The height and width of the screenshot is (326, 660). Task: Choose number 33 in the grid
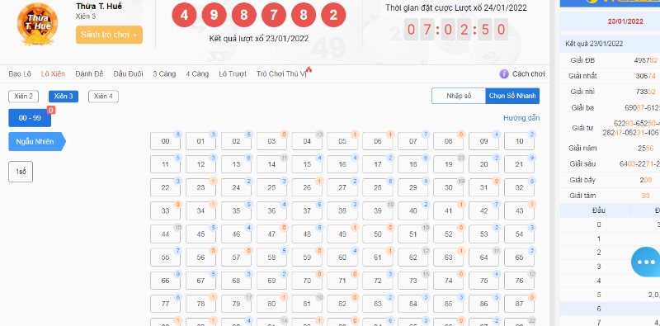[x=166, y=211]
